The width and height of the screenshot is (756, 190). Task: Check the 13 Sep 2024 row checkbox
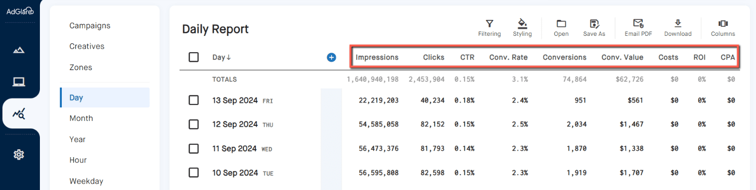(193, 100)
